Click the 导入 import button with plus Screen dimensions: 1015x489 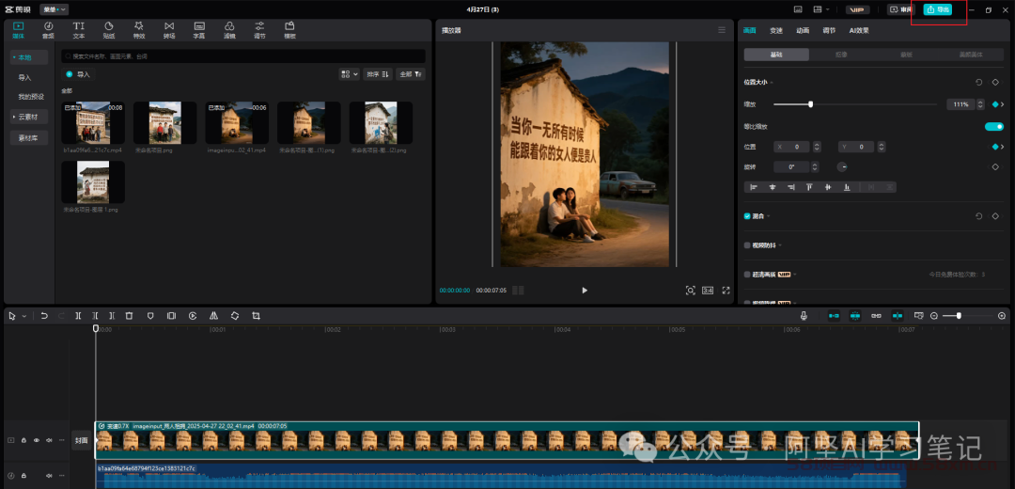point(78,74)
